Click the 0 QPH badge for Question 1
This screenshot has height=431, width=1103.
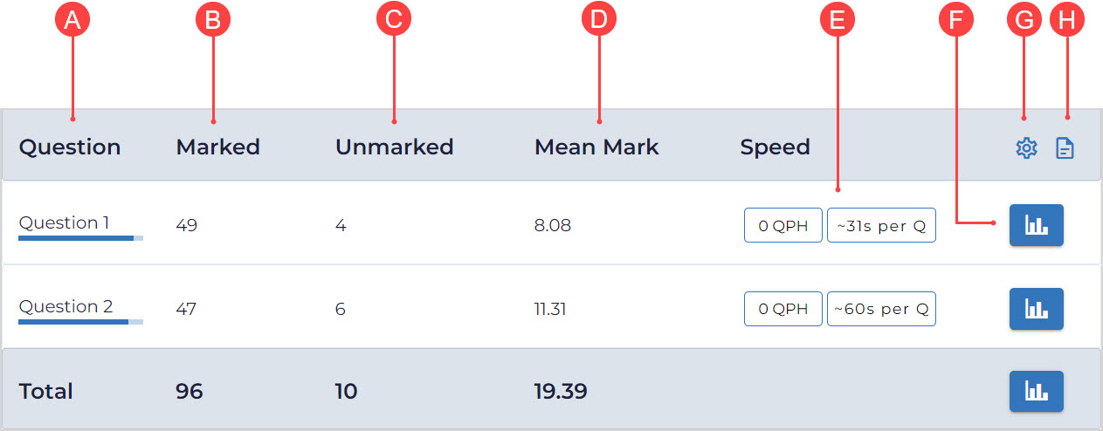pyautogui.click(x=782, y=225)
